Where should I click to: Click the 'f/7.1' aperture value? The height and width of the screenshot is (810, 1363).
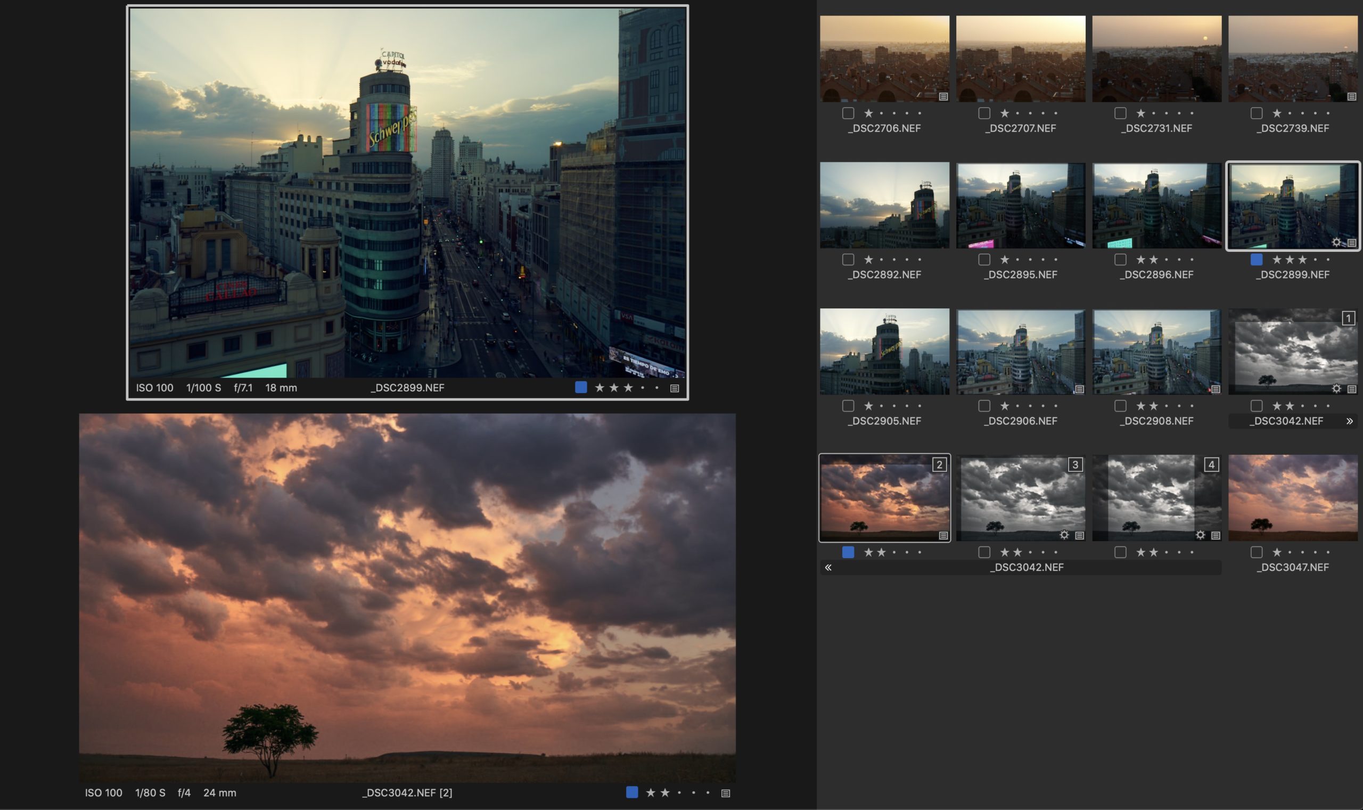coord(243,388)
